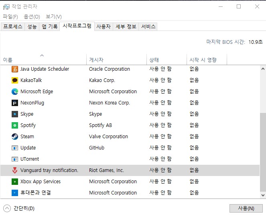Click the Microsoft Edge icon
The width and height of the screenshot is (266, 217).
15,92
